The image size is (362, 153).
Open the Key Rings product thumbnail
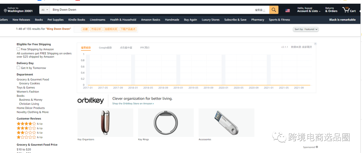tap(166, 122)
